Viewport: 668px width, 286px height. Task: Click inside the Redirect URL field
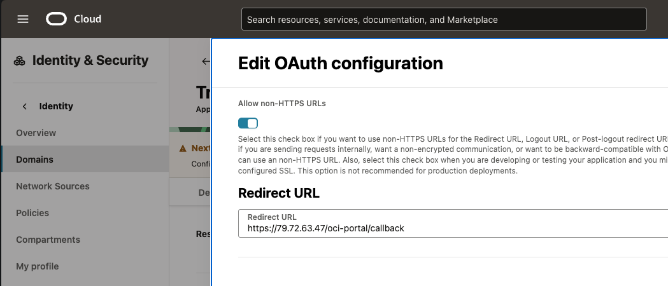point(453,223)
